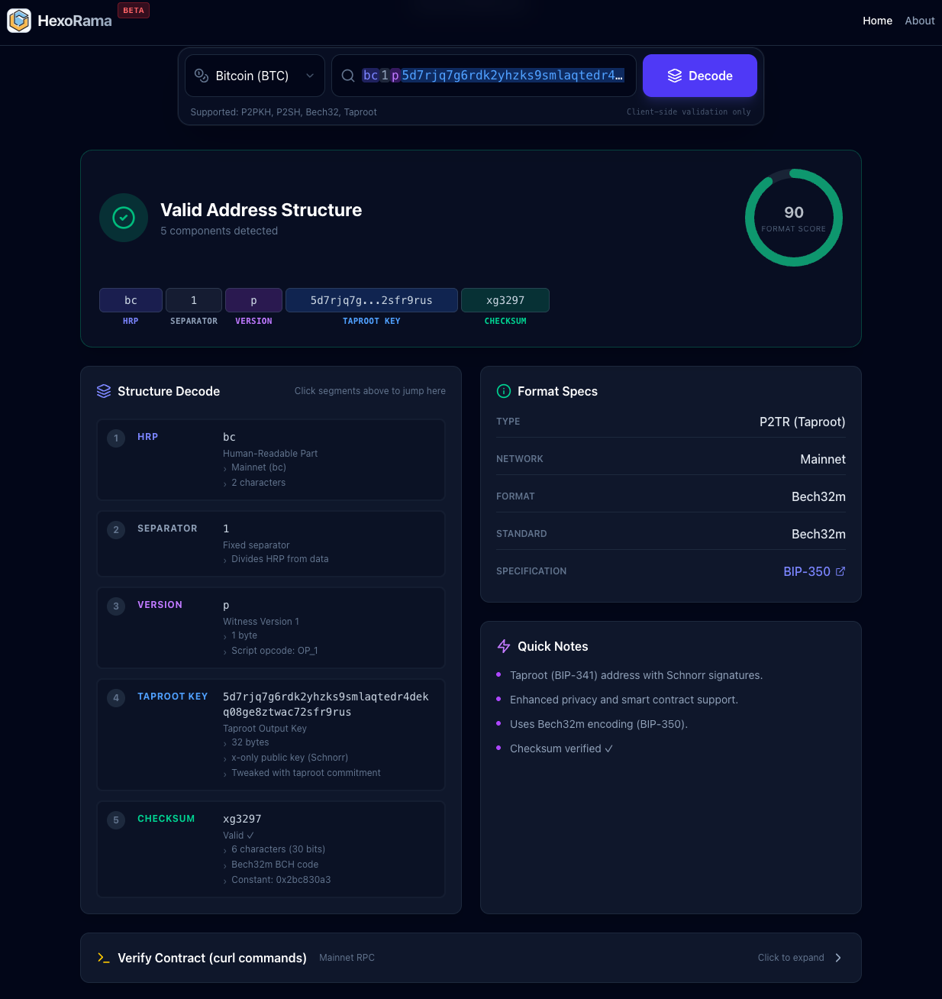Click the external link icon next to BIP-350
This screenshot has width=942, height=999.
click(840, 571)
